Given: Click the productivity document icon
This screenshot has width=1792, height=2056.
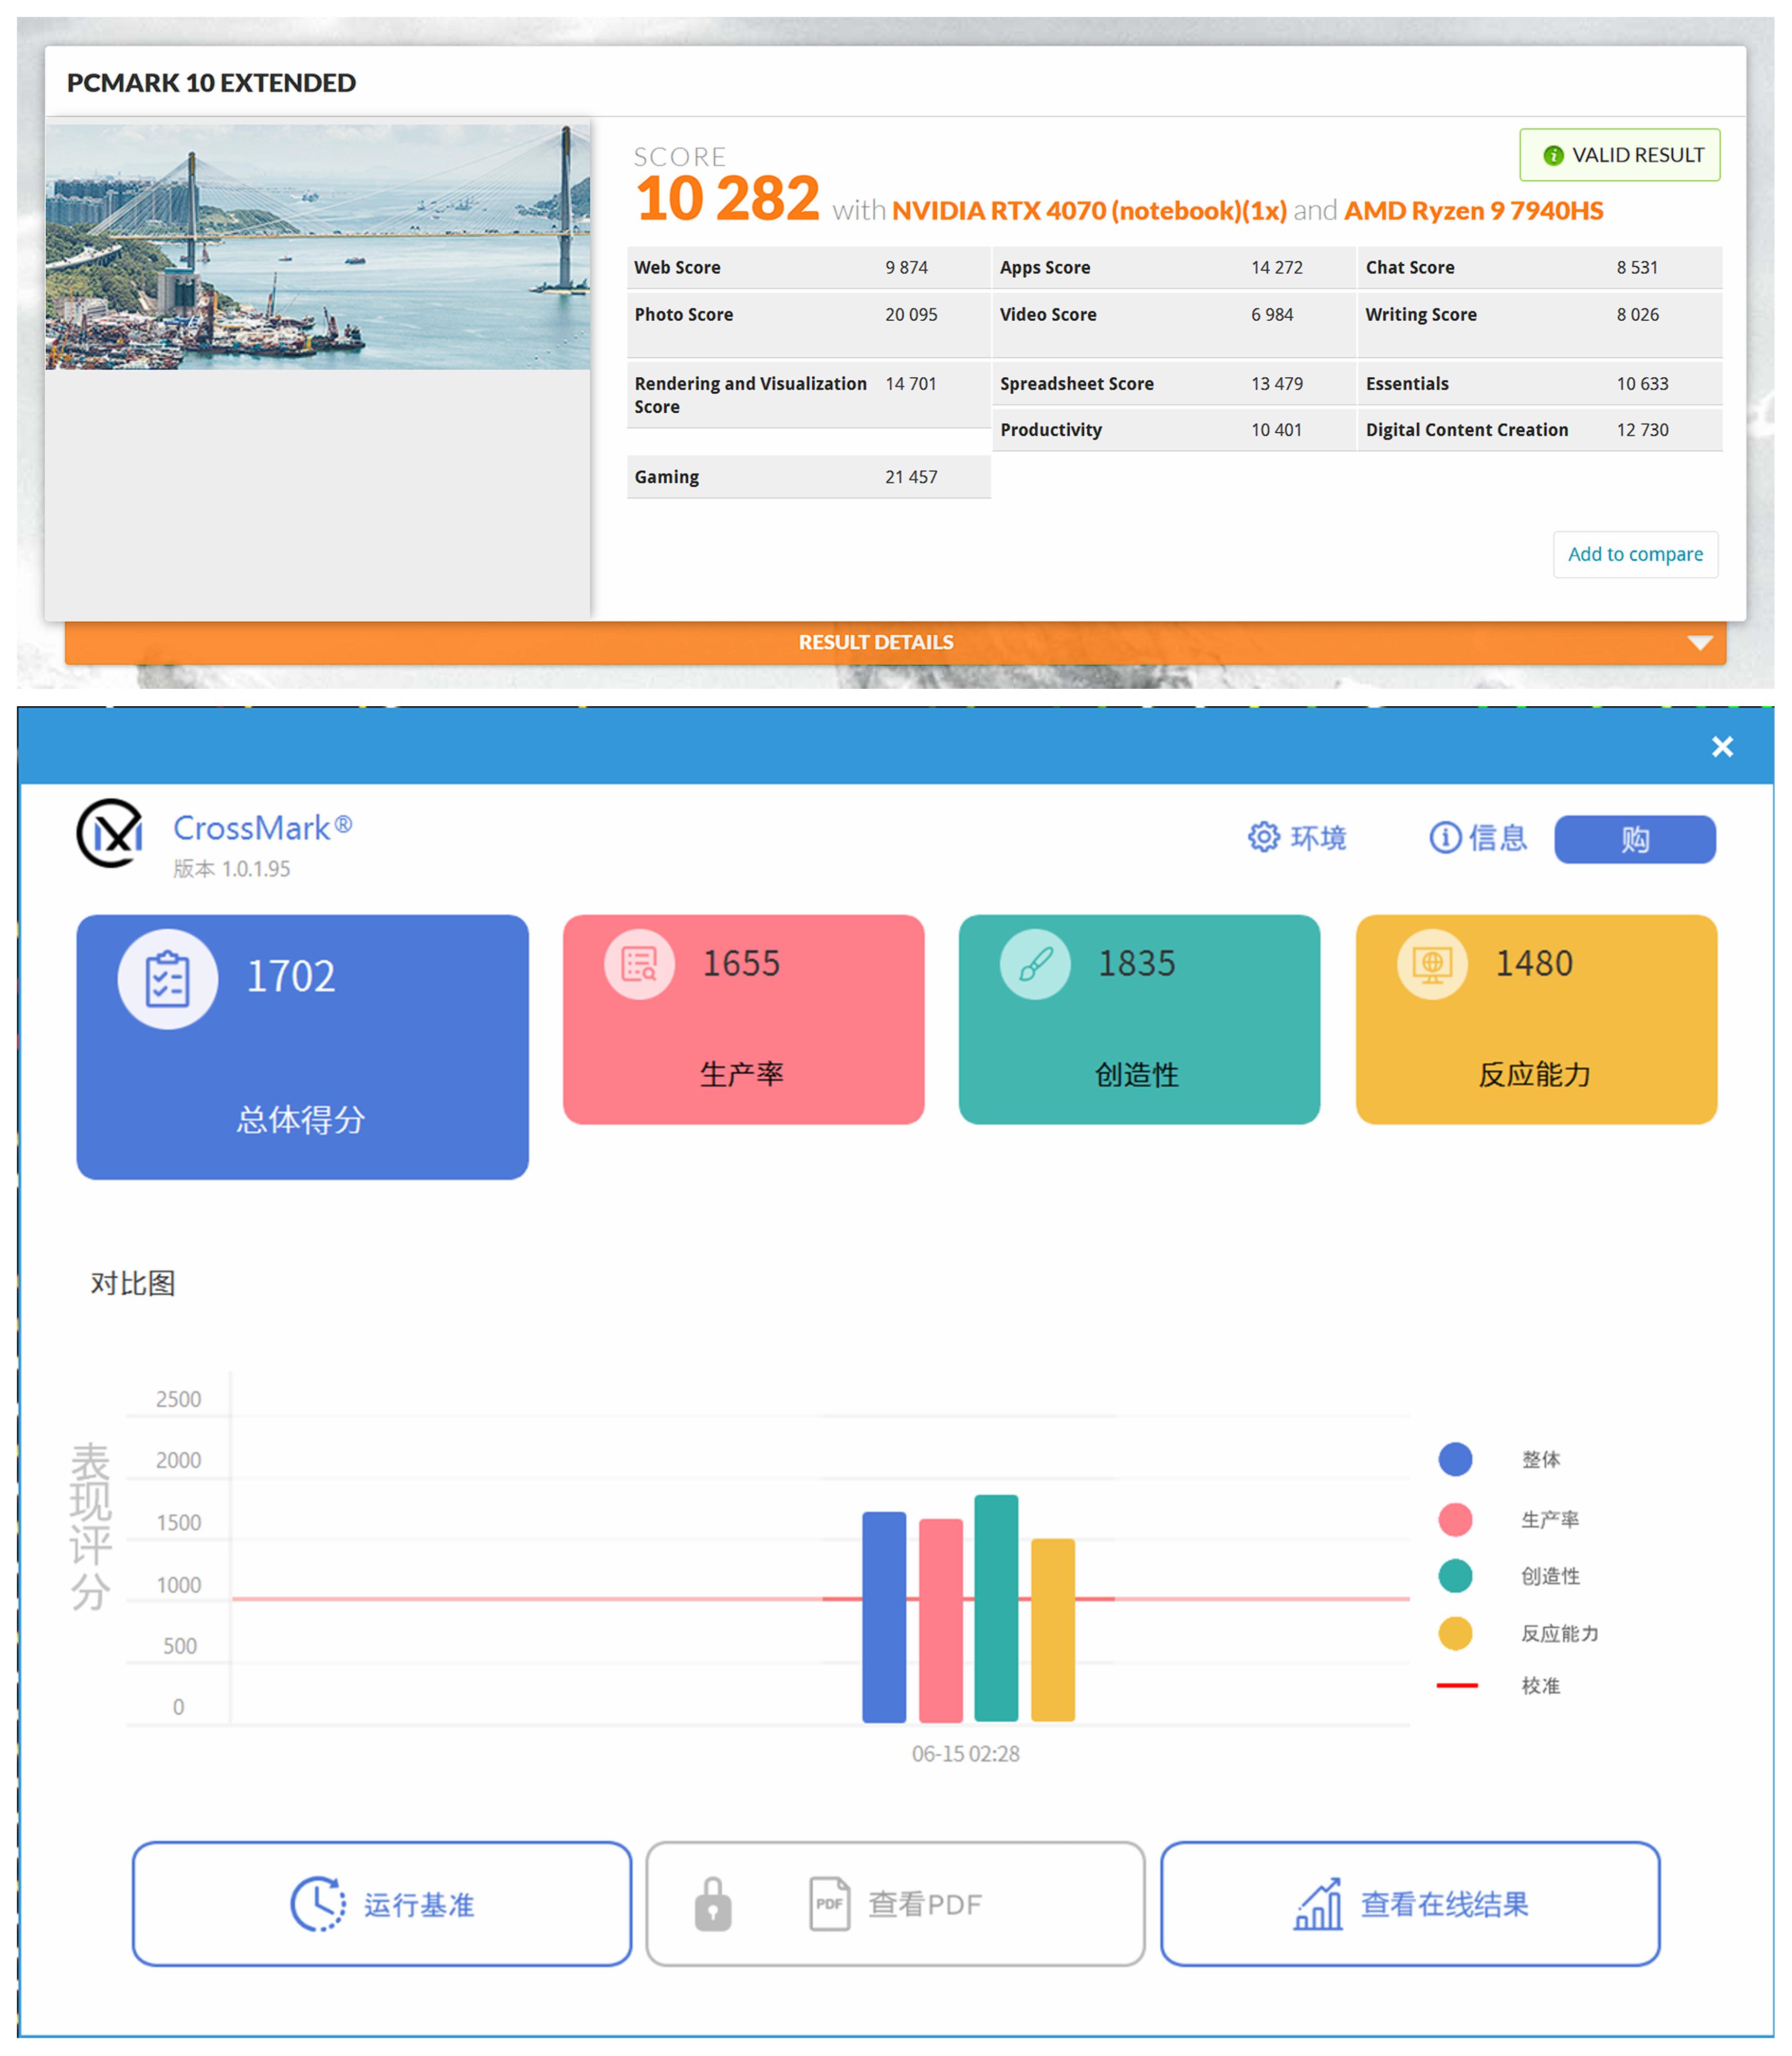Looking at the screenshot, I should 639,964.
